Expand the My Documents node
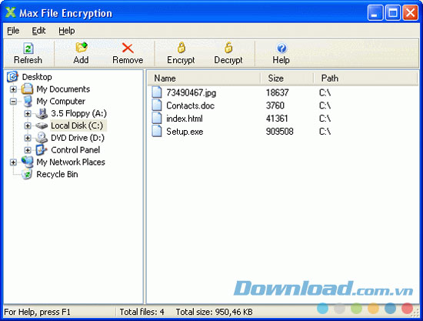This screenshot has height=321, width=423. (x=13, y=89)
